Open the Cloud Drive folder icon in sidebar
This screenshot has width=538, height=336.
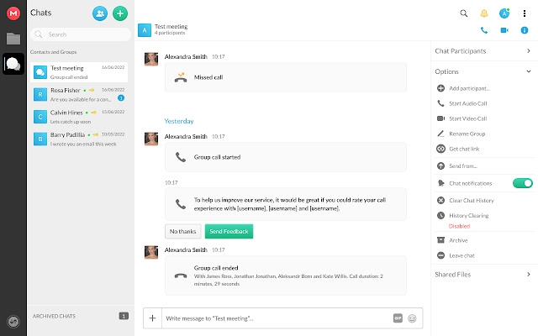(x=13, y=39)
